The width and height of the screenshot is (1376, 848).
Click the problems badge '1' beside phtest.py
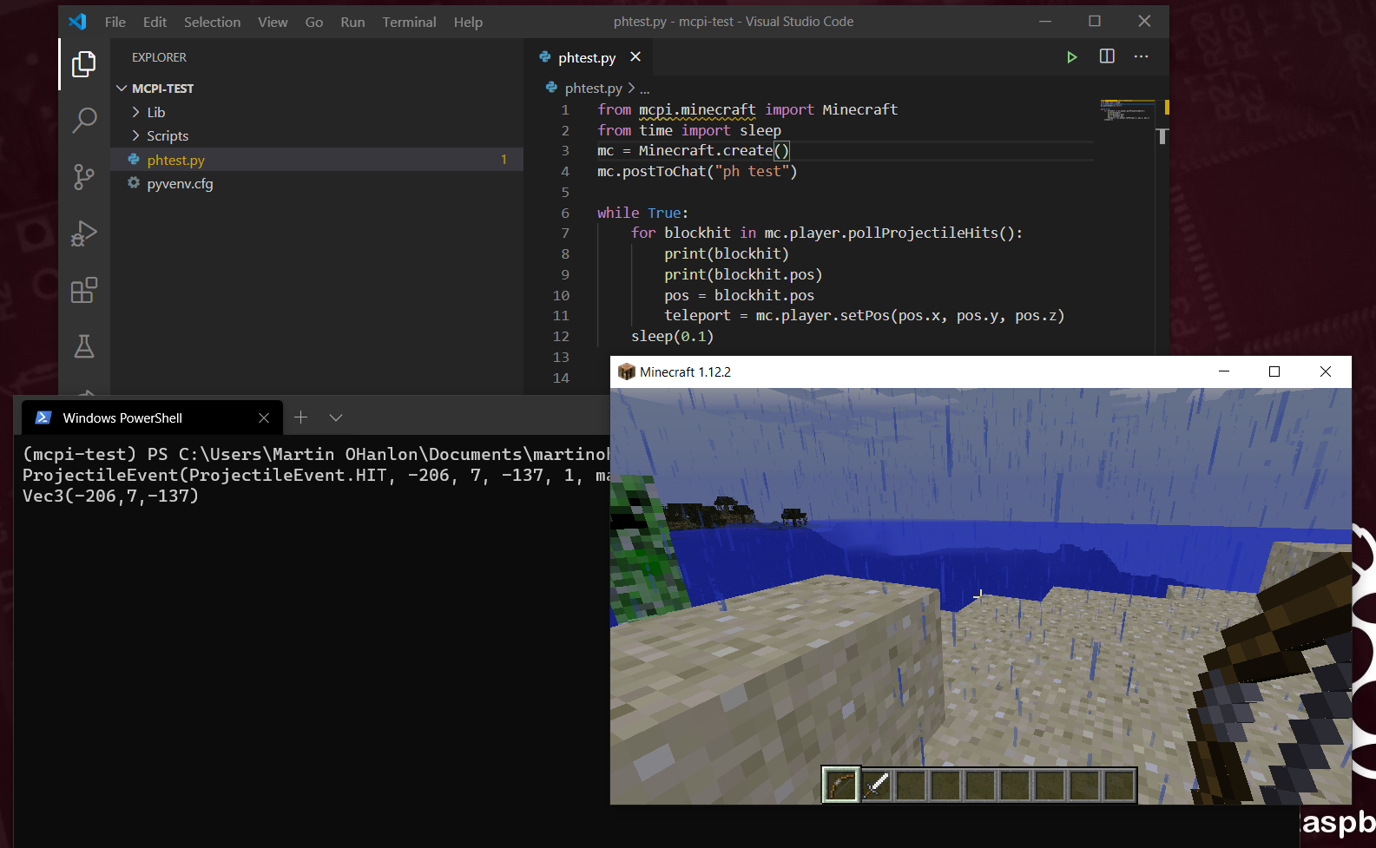tap(504, 160)
